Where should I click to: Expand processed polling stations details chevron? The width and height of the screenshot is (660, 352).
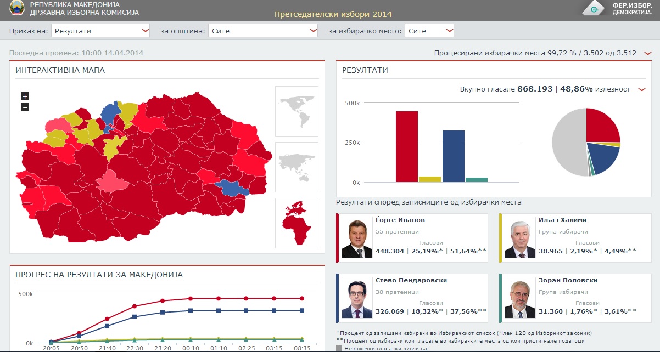pyautogui.click(x=648, y=53)
